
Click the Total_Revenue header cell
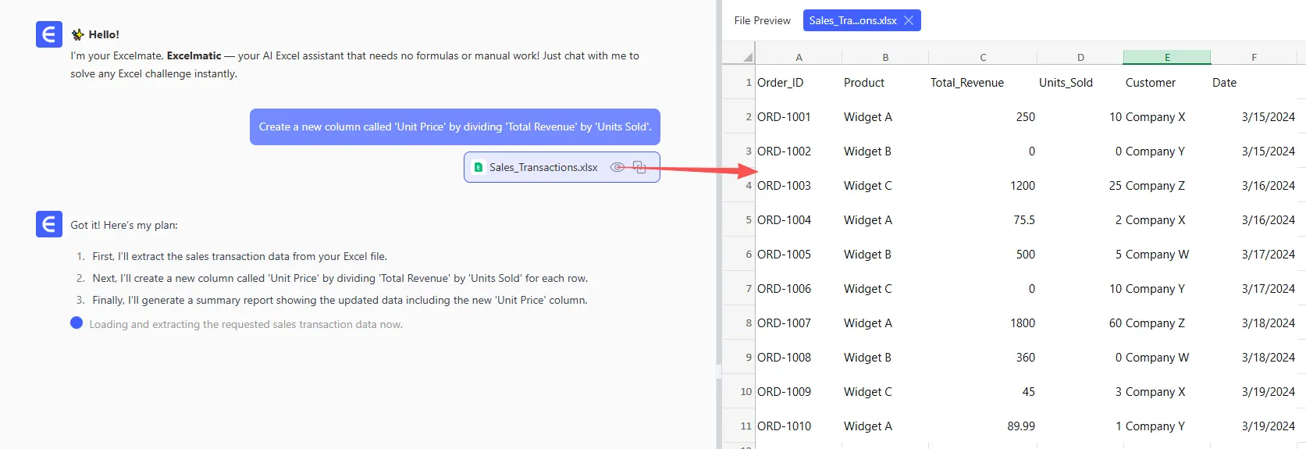967,83
